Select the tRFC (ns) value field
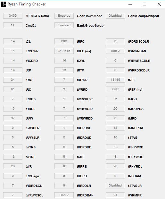 point(64,51)
